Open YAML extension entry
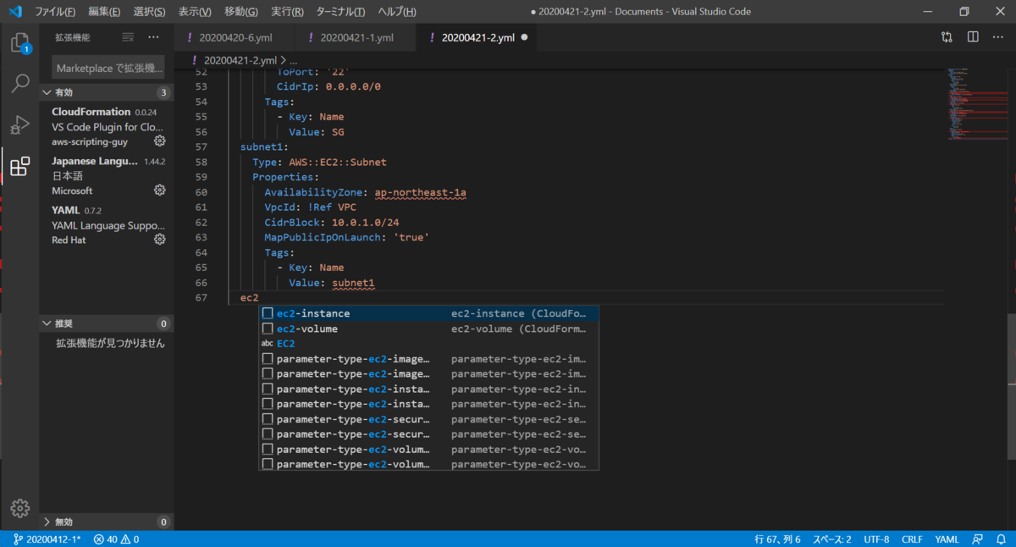1016x547 pixels. pos(106,225)
